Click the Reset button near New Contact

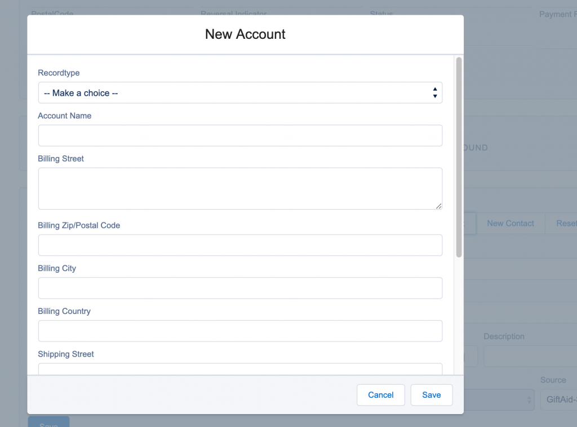(x=566, y=223)
